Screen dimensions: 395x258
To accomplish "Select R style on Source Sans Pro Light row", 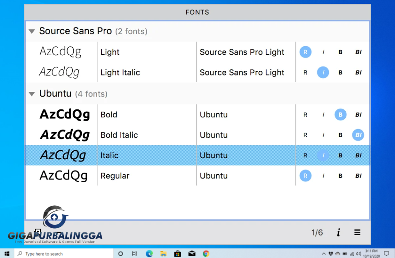I will pyautogui.click(x=305, y=52).
